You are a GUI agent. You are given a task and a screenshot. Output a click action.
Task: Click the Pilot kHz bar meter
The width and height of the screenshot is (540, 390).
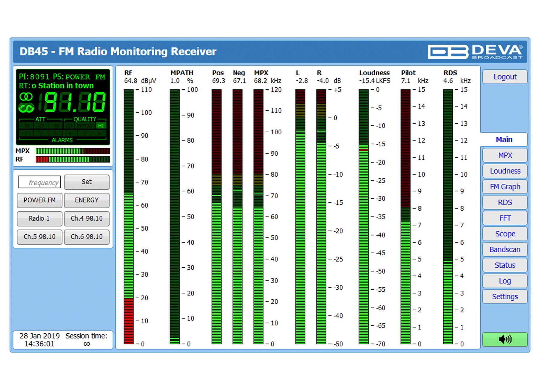coord(406,217)
